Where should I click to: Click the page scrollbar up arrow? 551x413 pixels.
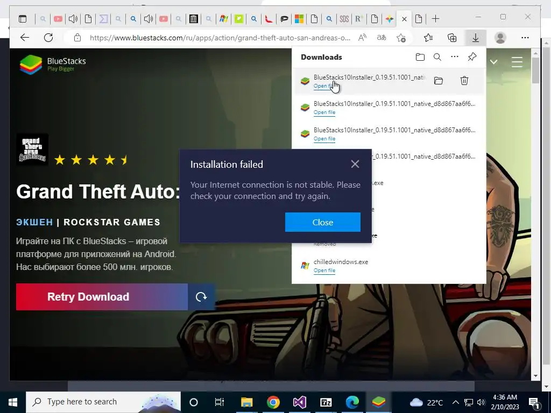tap(535, 54)
